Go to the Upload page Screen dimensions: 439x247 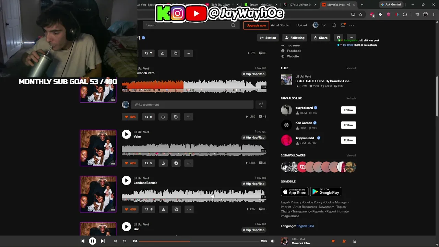coord(302,25)
